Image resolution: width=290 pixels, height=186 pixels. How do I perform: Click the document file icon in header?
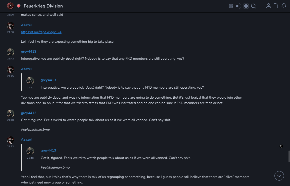point(276,6)
